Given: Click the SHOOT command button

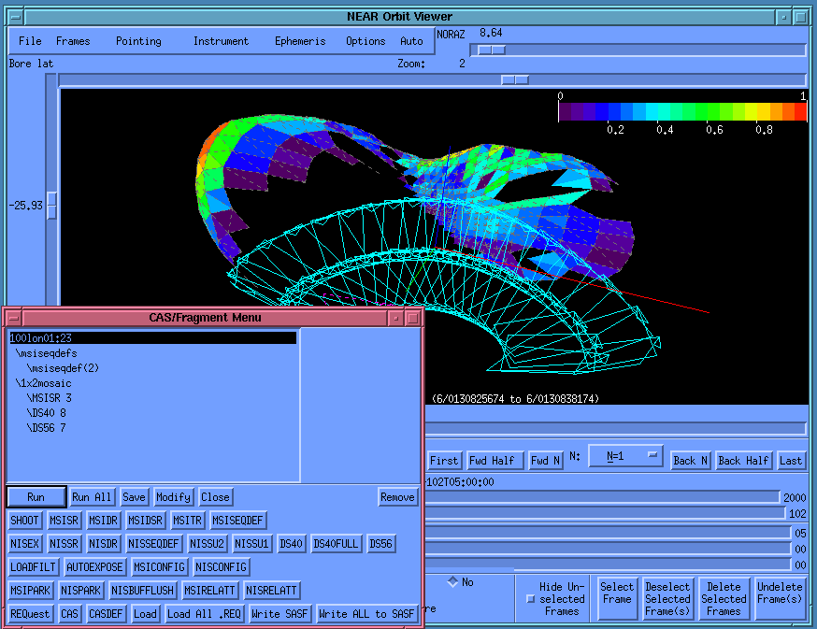Looking at the screenshot, I should pos(24,520).
